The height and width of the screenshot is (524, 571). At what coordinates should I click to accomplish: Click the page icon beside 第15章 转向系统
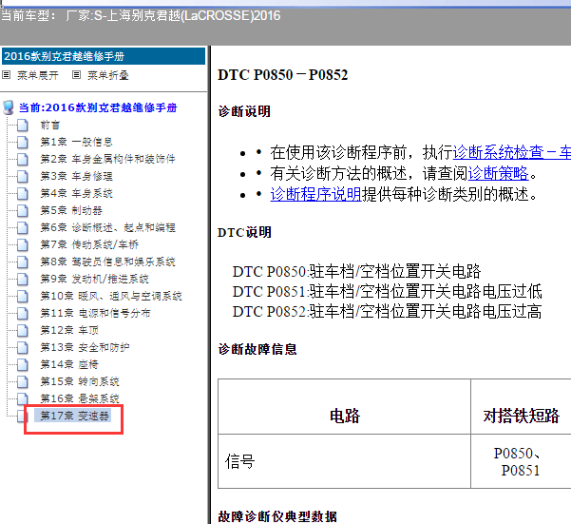point(23,382)
